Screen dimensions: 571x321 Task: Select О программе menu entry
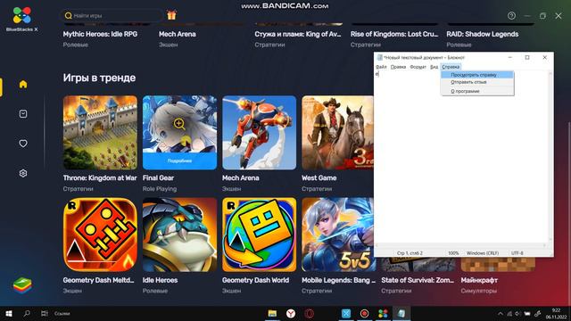click(477, 91)
